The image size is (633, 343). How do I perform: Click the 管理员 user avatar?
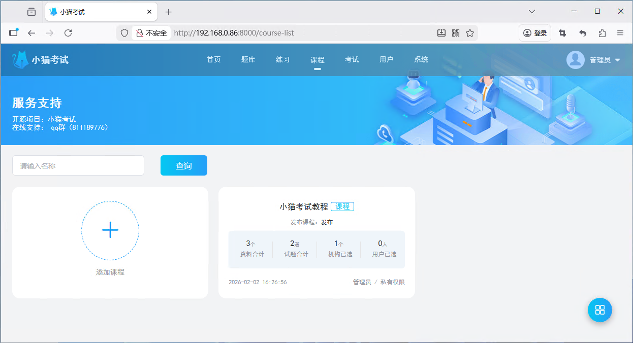(x=576, y=60)
